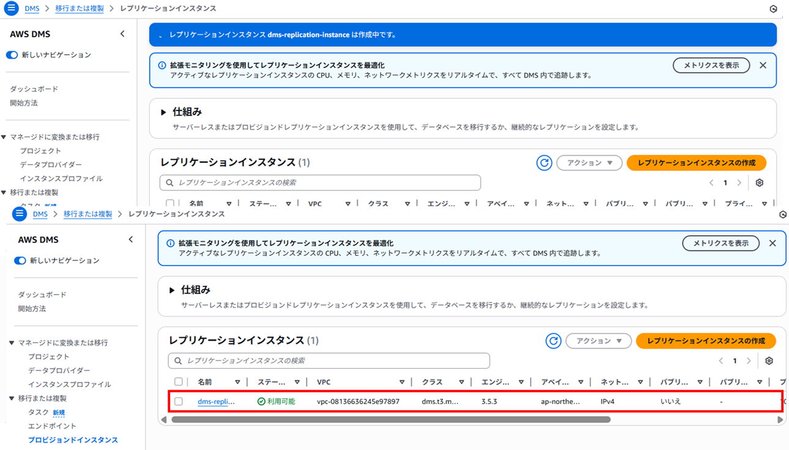Collapse 移行または複製 group in the lower sidebar
Image resolution: width=789 pixels, height=450 pixels.
click(12, 399)
